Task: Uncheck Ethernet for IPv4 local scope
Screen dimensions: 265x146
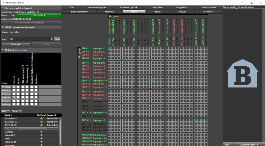Action: pos(14,87)
